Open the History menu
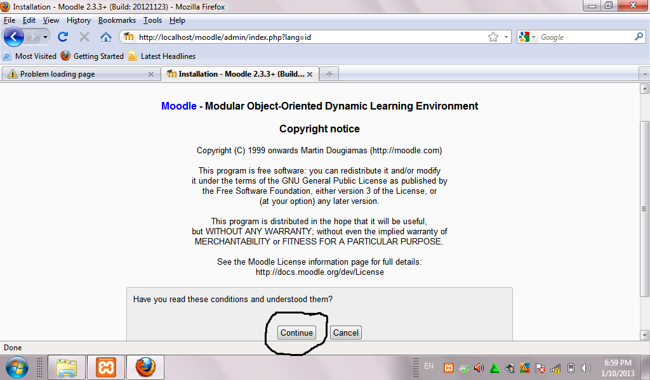Viewport: 650px width, 380px height. (78, 20)
